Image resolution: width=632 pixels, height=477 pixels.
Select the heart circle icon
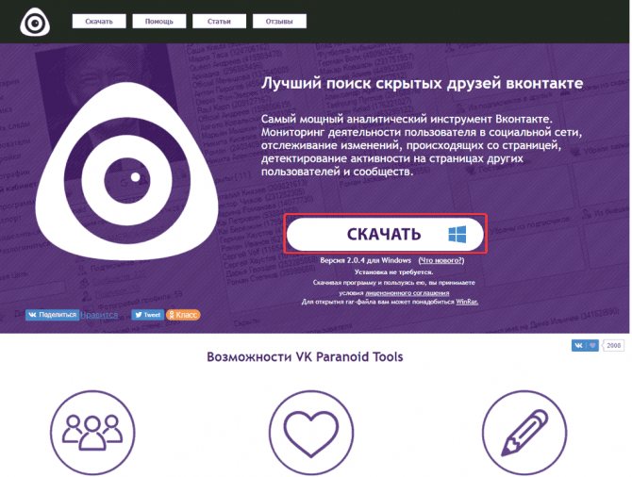(x=310, y=433)
